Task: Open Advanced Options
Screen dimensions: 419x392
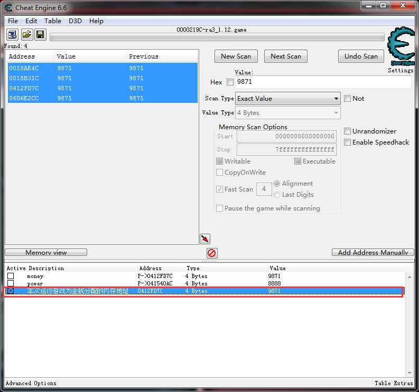Action: pyautogui.click(x=31, y=384)
